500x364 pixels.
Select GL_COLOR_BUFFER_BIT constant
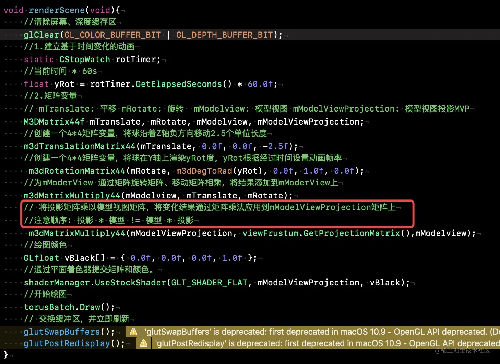(x=112, y=35)
